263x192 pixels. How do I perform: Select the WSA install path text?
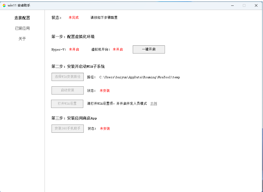140,77
